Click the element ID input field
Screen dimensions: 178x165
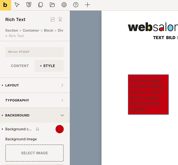[x=35, y=52]
